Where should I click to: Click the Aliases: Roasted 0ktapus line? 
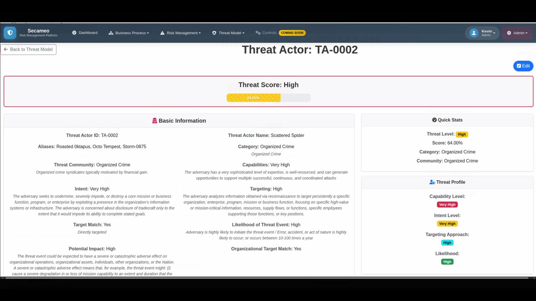pyautogui.click(x=92, y=147)
